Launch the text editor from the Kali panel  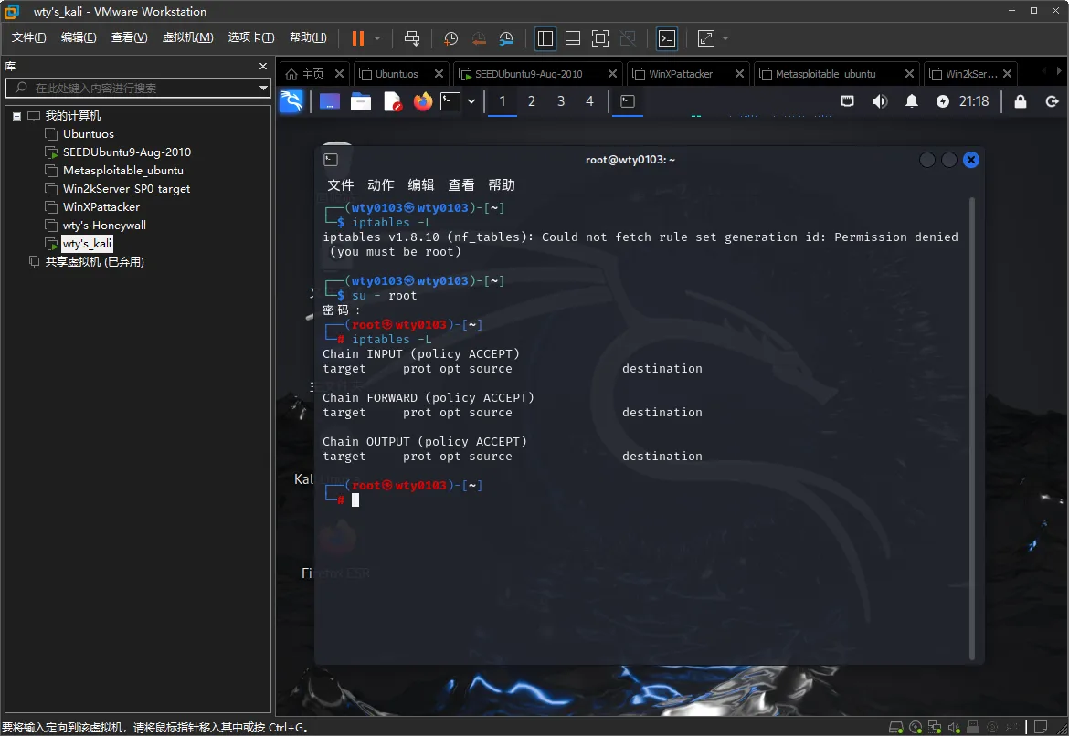tap(392, 101)
